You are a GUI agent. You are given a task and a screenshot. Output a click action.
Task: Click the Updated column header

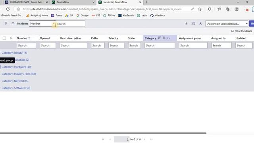point(241,38)
